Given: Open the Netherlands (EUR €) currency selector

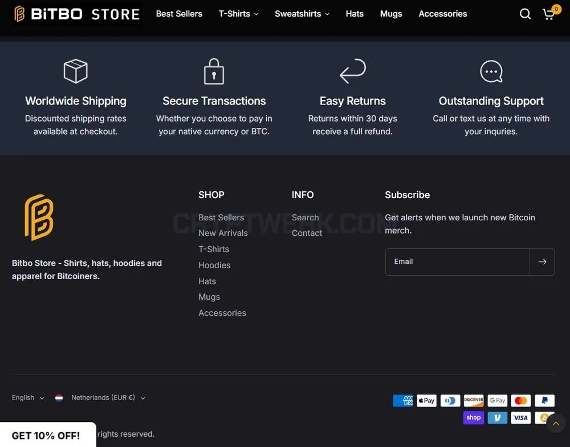Looking at the screenshot, I should (108, 397).
